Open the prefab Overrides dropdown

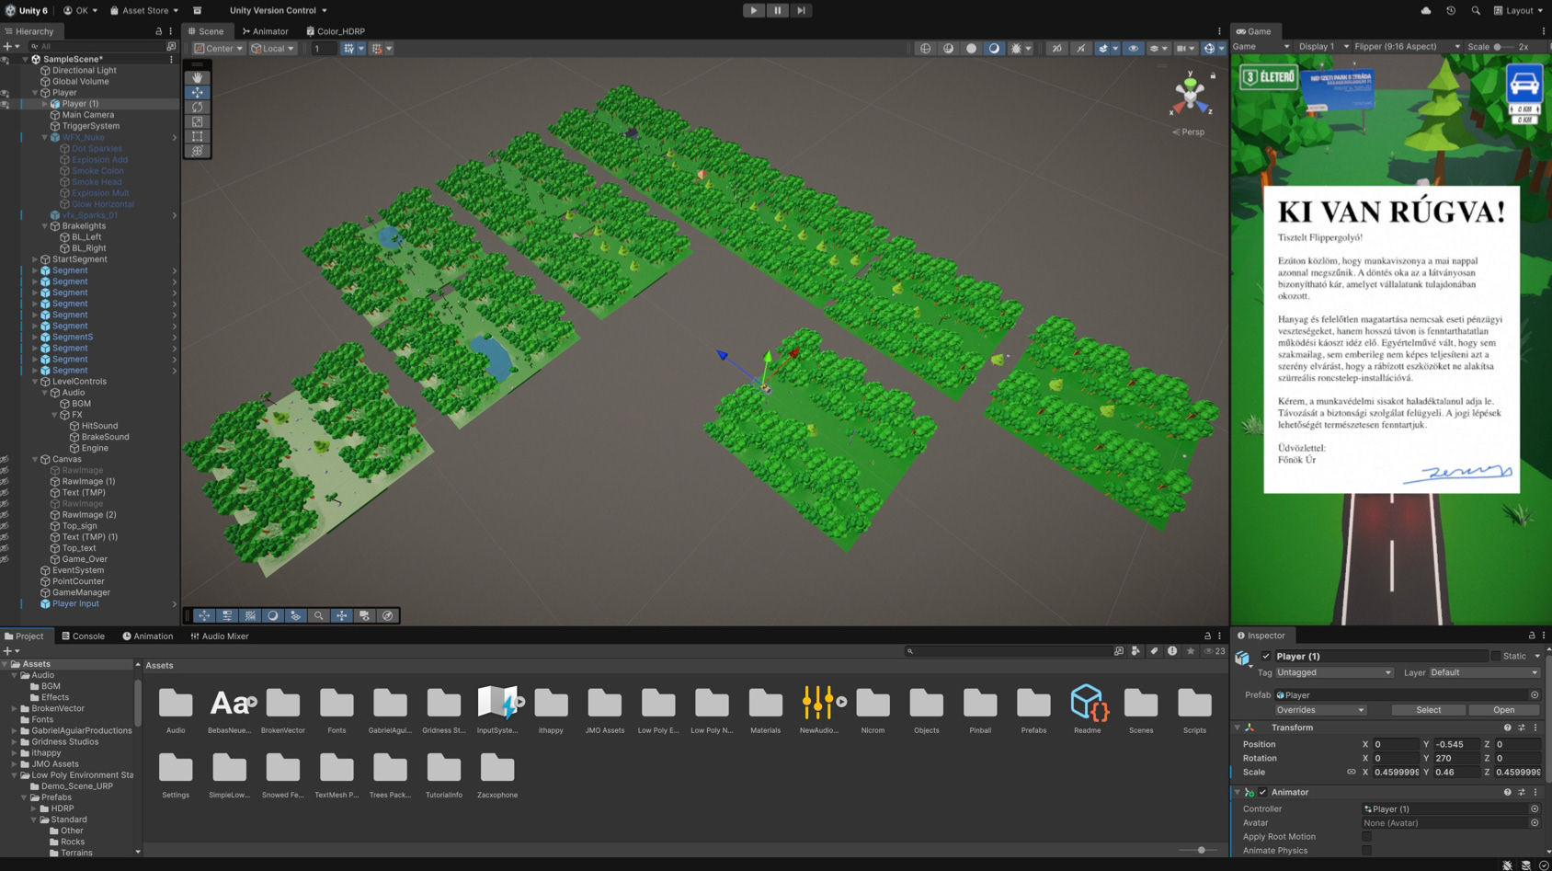pyautogui.click(x=1320, y=710)
